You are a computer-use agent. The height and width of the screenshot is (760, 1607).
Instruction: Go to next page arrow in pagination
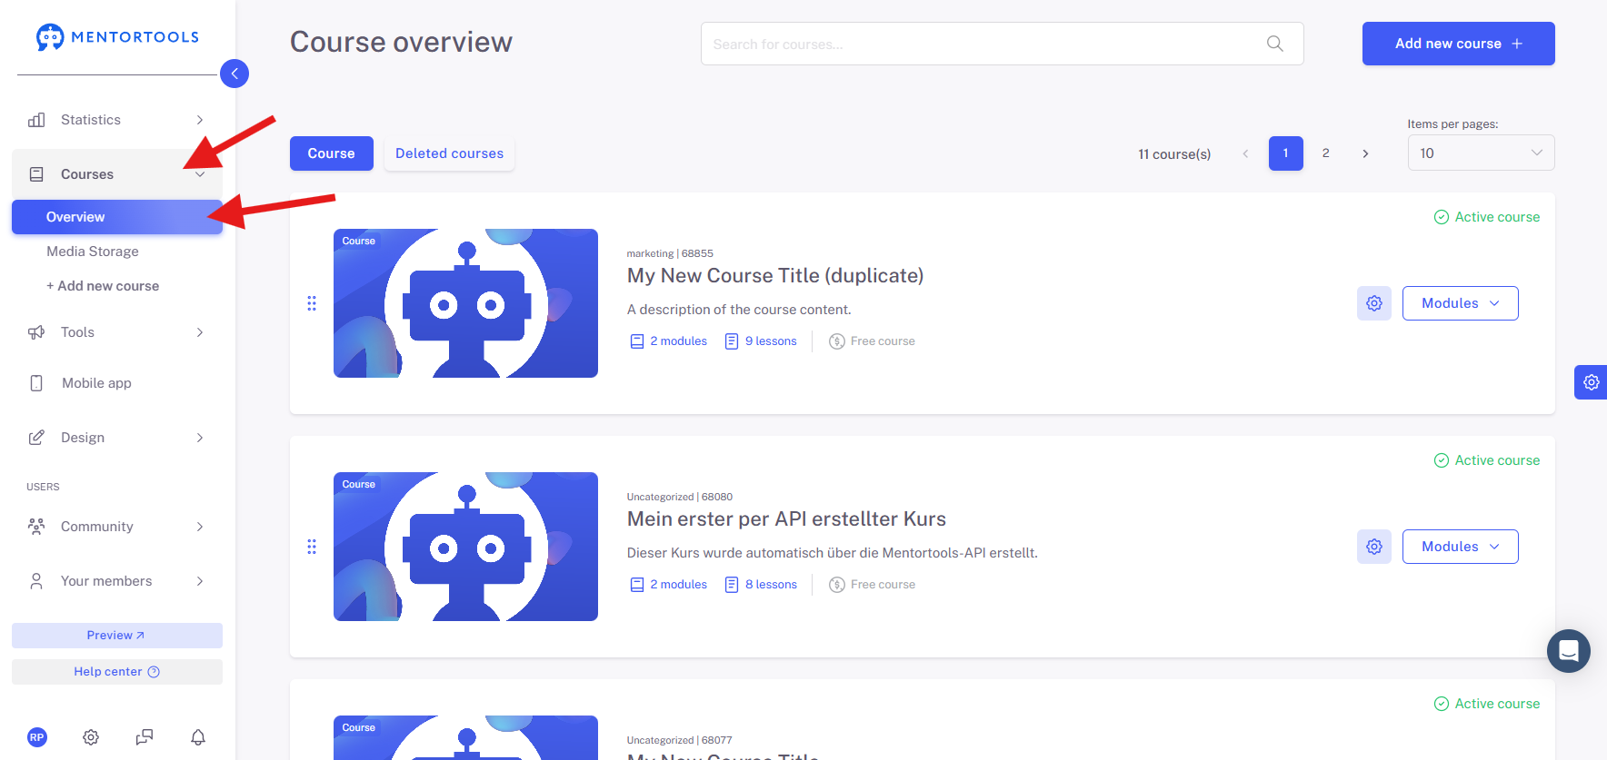tap(1365, 153)
